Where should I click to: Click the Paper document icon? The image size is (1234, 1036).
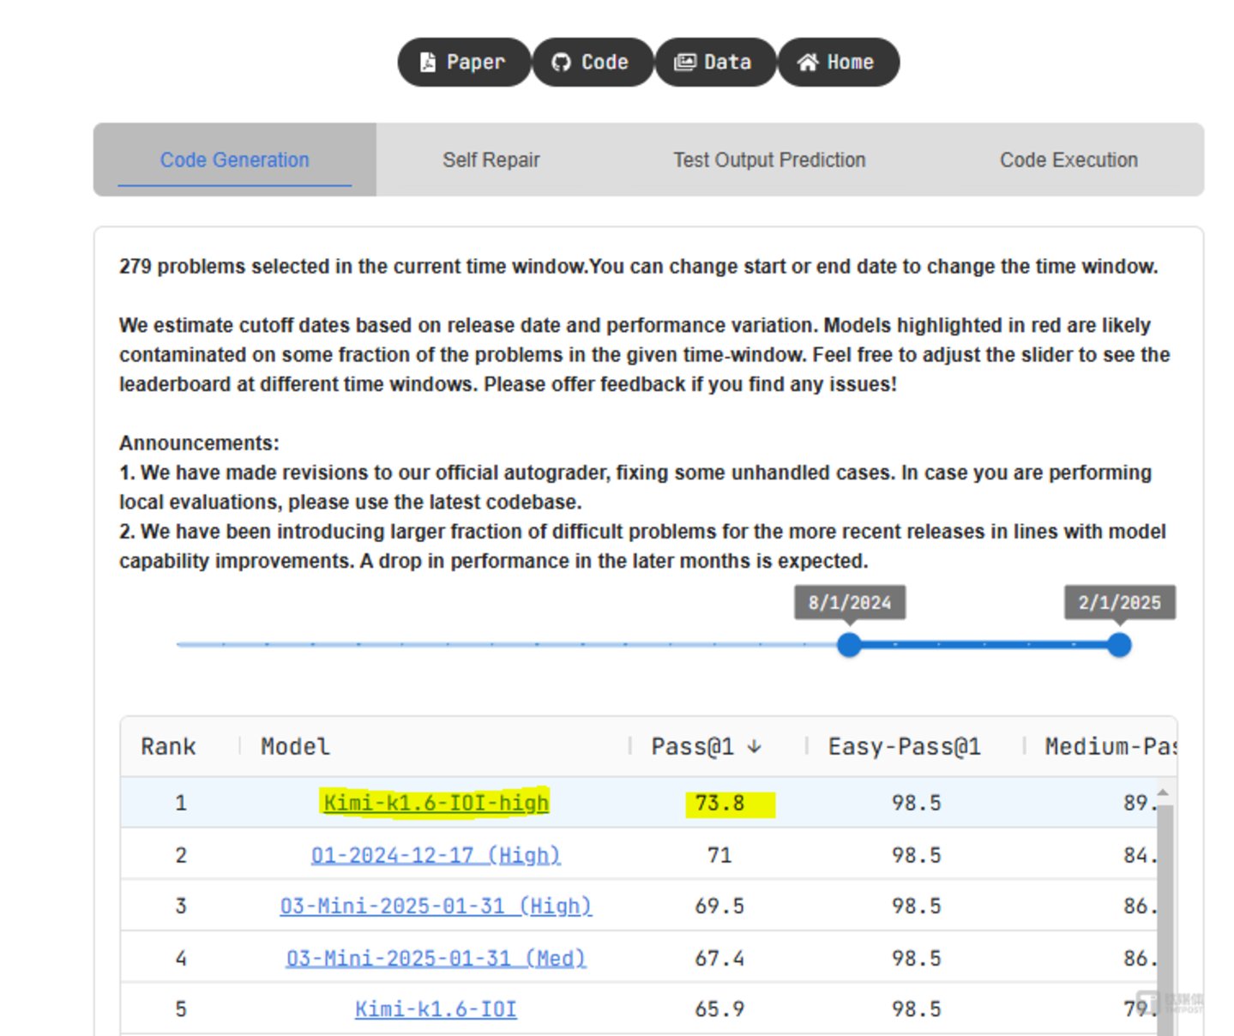(427, 63)
